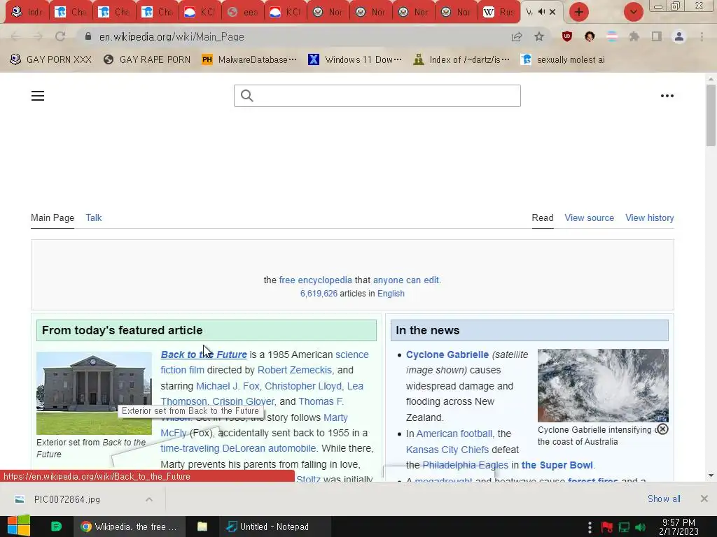Image resolution: width=717 pixels, height=537 pixels.
Task: Click the Cyclone Gabrielle satellite image
Action: [603, 385]
